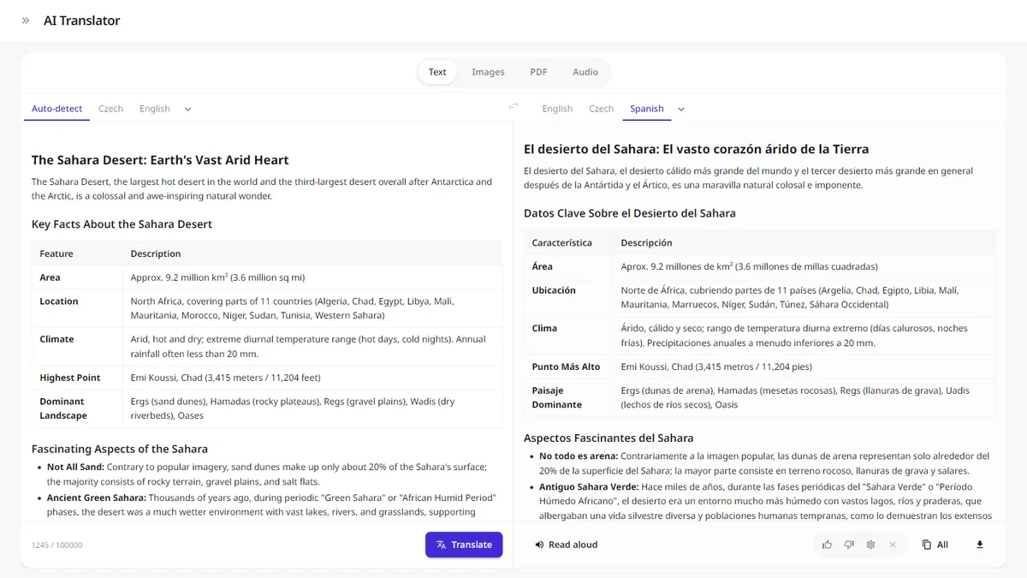Viewport: 1027px width, 578px height.
Task: Click 'Aspectos Fascinantes del Sahara' heading
Action: (608, 438)
